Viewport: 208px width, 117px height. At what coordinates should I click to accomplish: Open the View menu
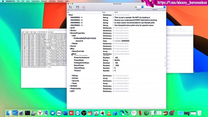coord(28,1)
